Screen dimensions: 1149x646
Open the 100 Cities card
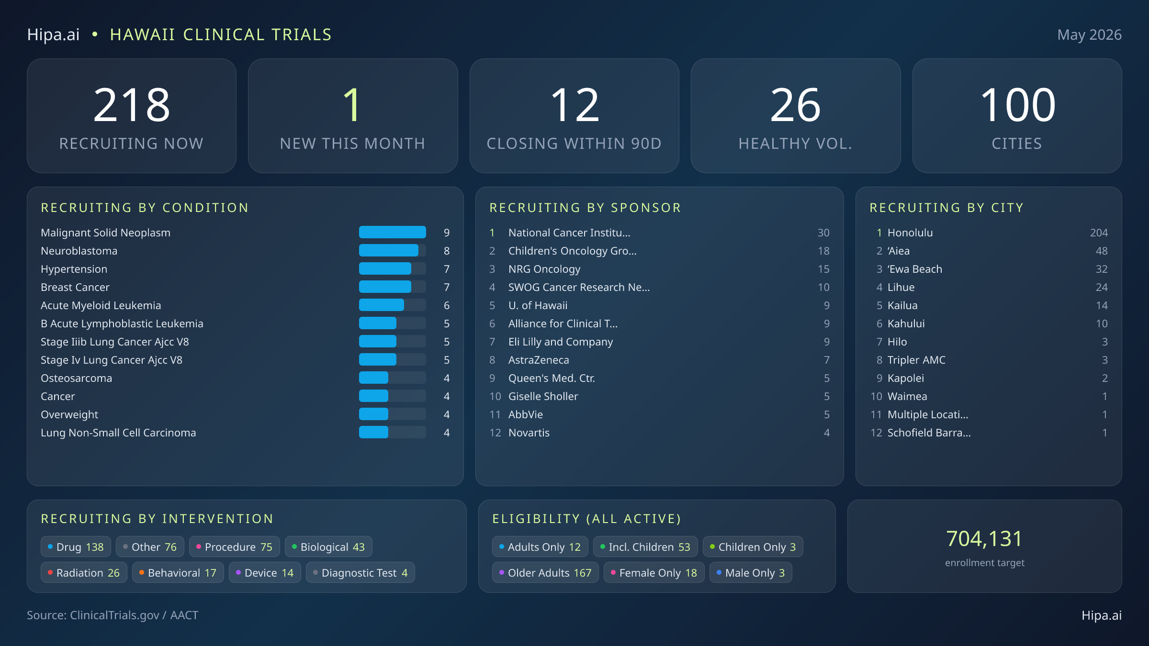(x=1017, y=116)
